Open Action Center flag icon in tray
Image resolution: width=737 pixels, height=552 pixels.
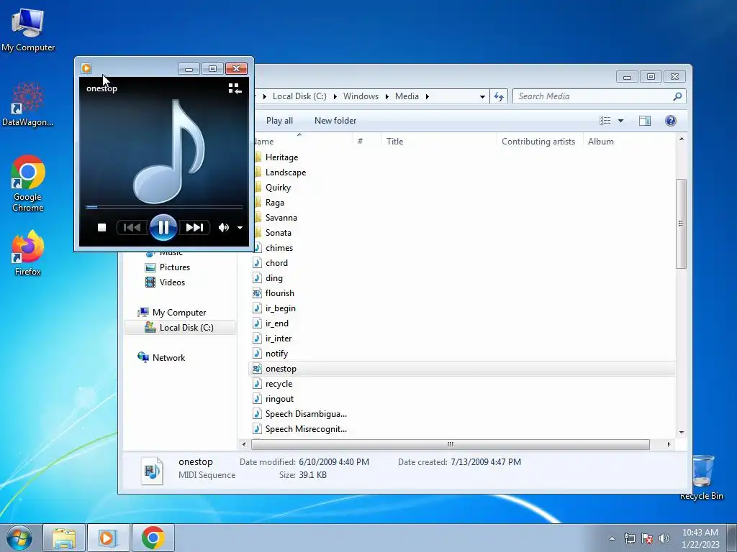pos(647,538)
